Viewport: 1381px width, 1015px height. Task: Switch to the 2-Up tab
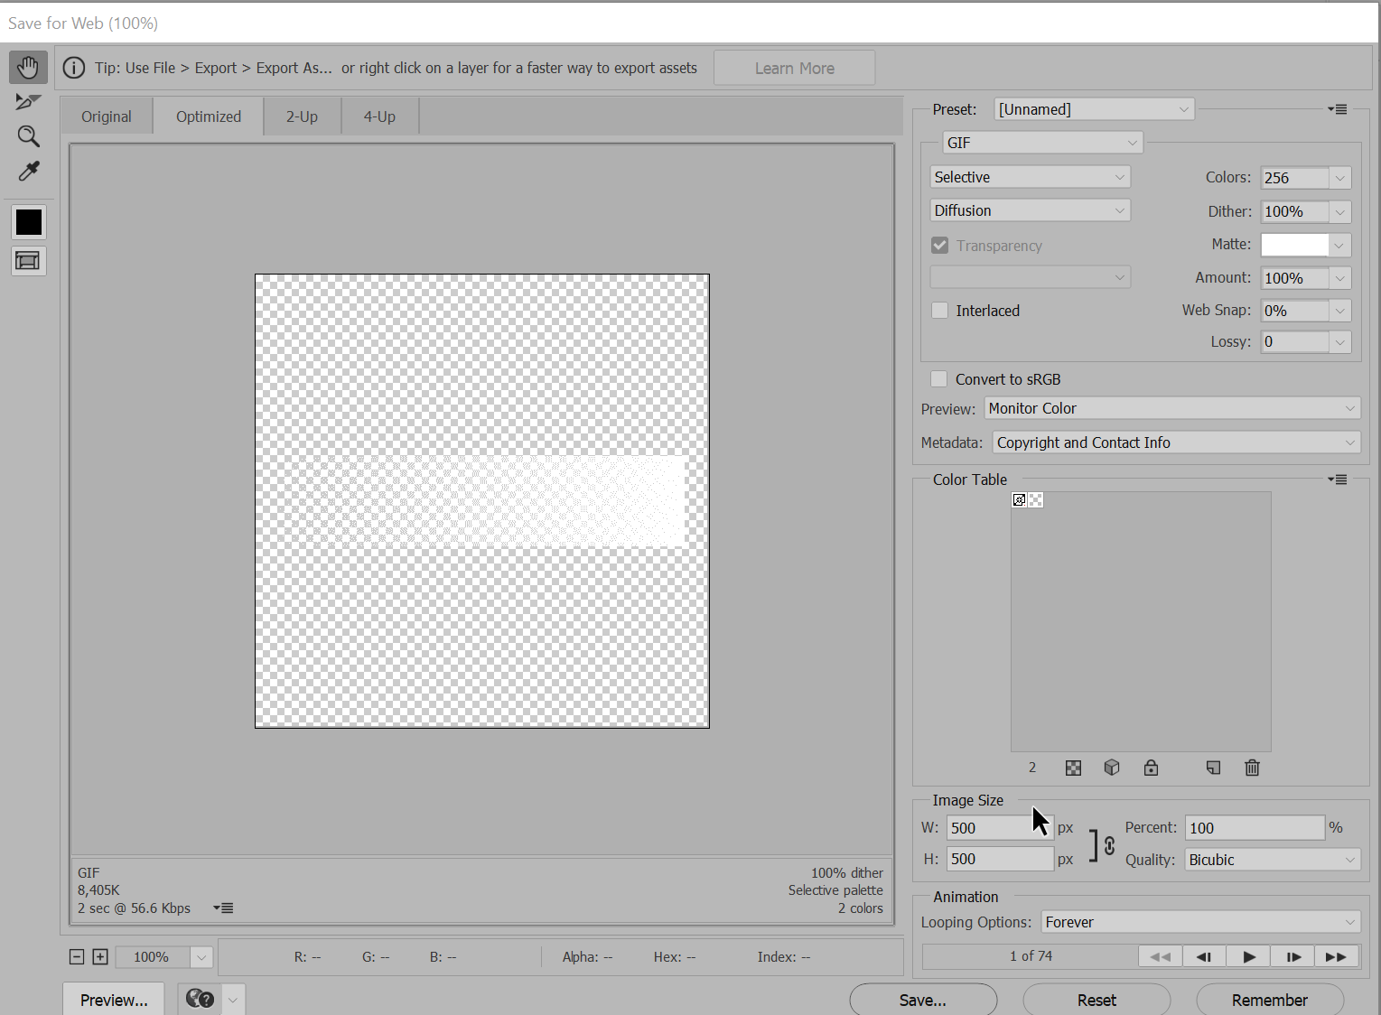click(x=302, y=116)
